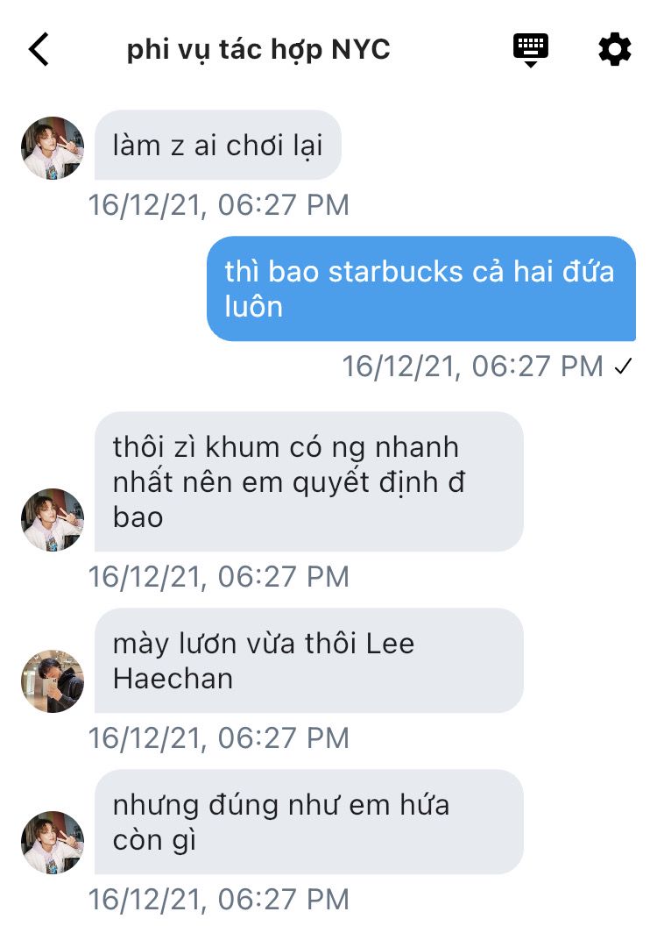Go back using the left arrow icon
657x926 pixels.
[x=39, y=49]
